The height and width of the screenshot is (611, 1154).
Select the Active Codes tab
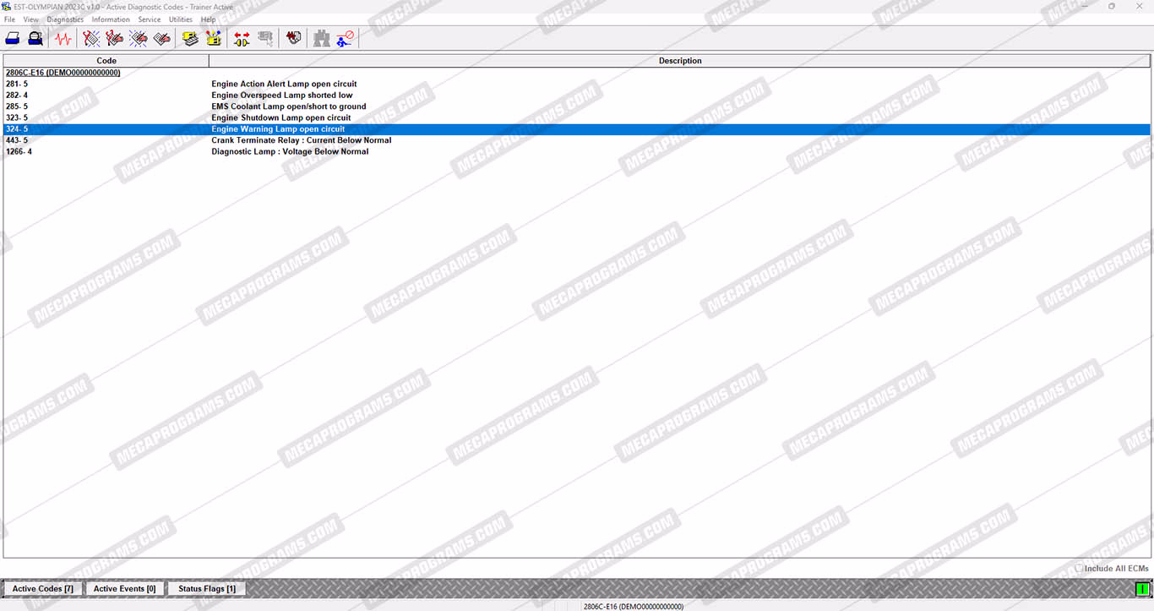click(x=42, y=589)
